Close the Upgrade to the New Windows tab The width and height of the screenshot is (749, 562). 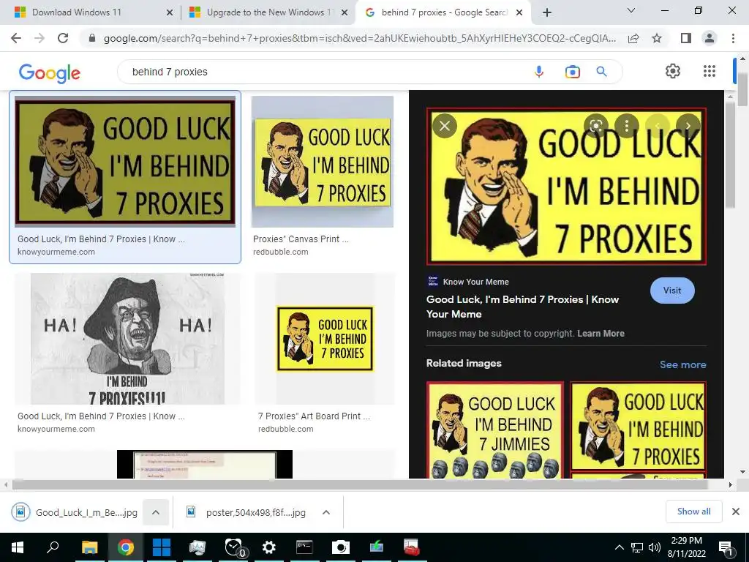pos(344,13)
